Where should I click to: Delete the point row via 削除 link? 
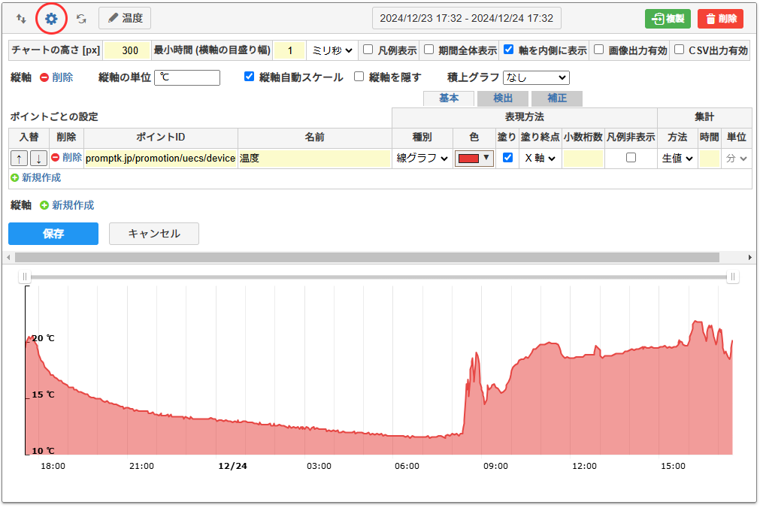(66, 158)
